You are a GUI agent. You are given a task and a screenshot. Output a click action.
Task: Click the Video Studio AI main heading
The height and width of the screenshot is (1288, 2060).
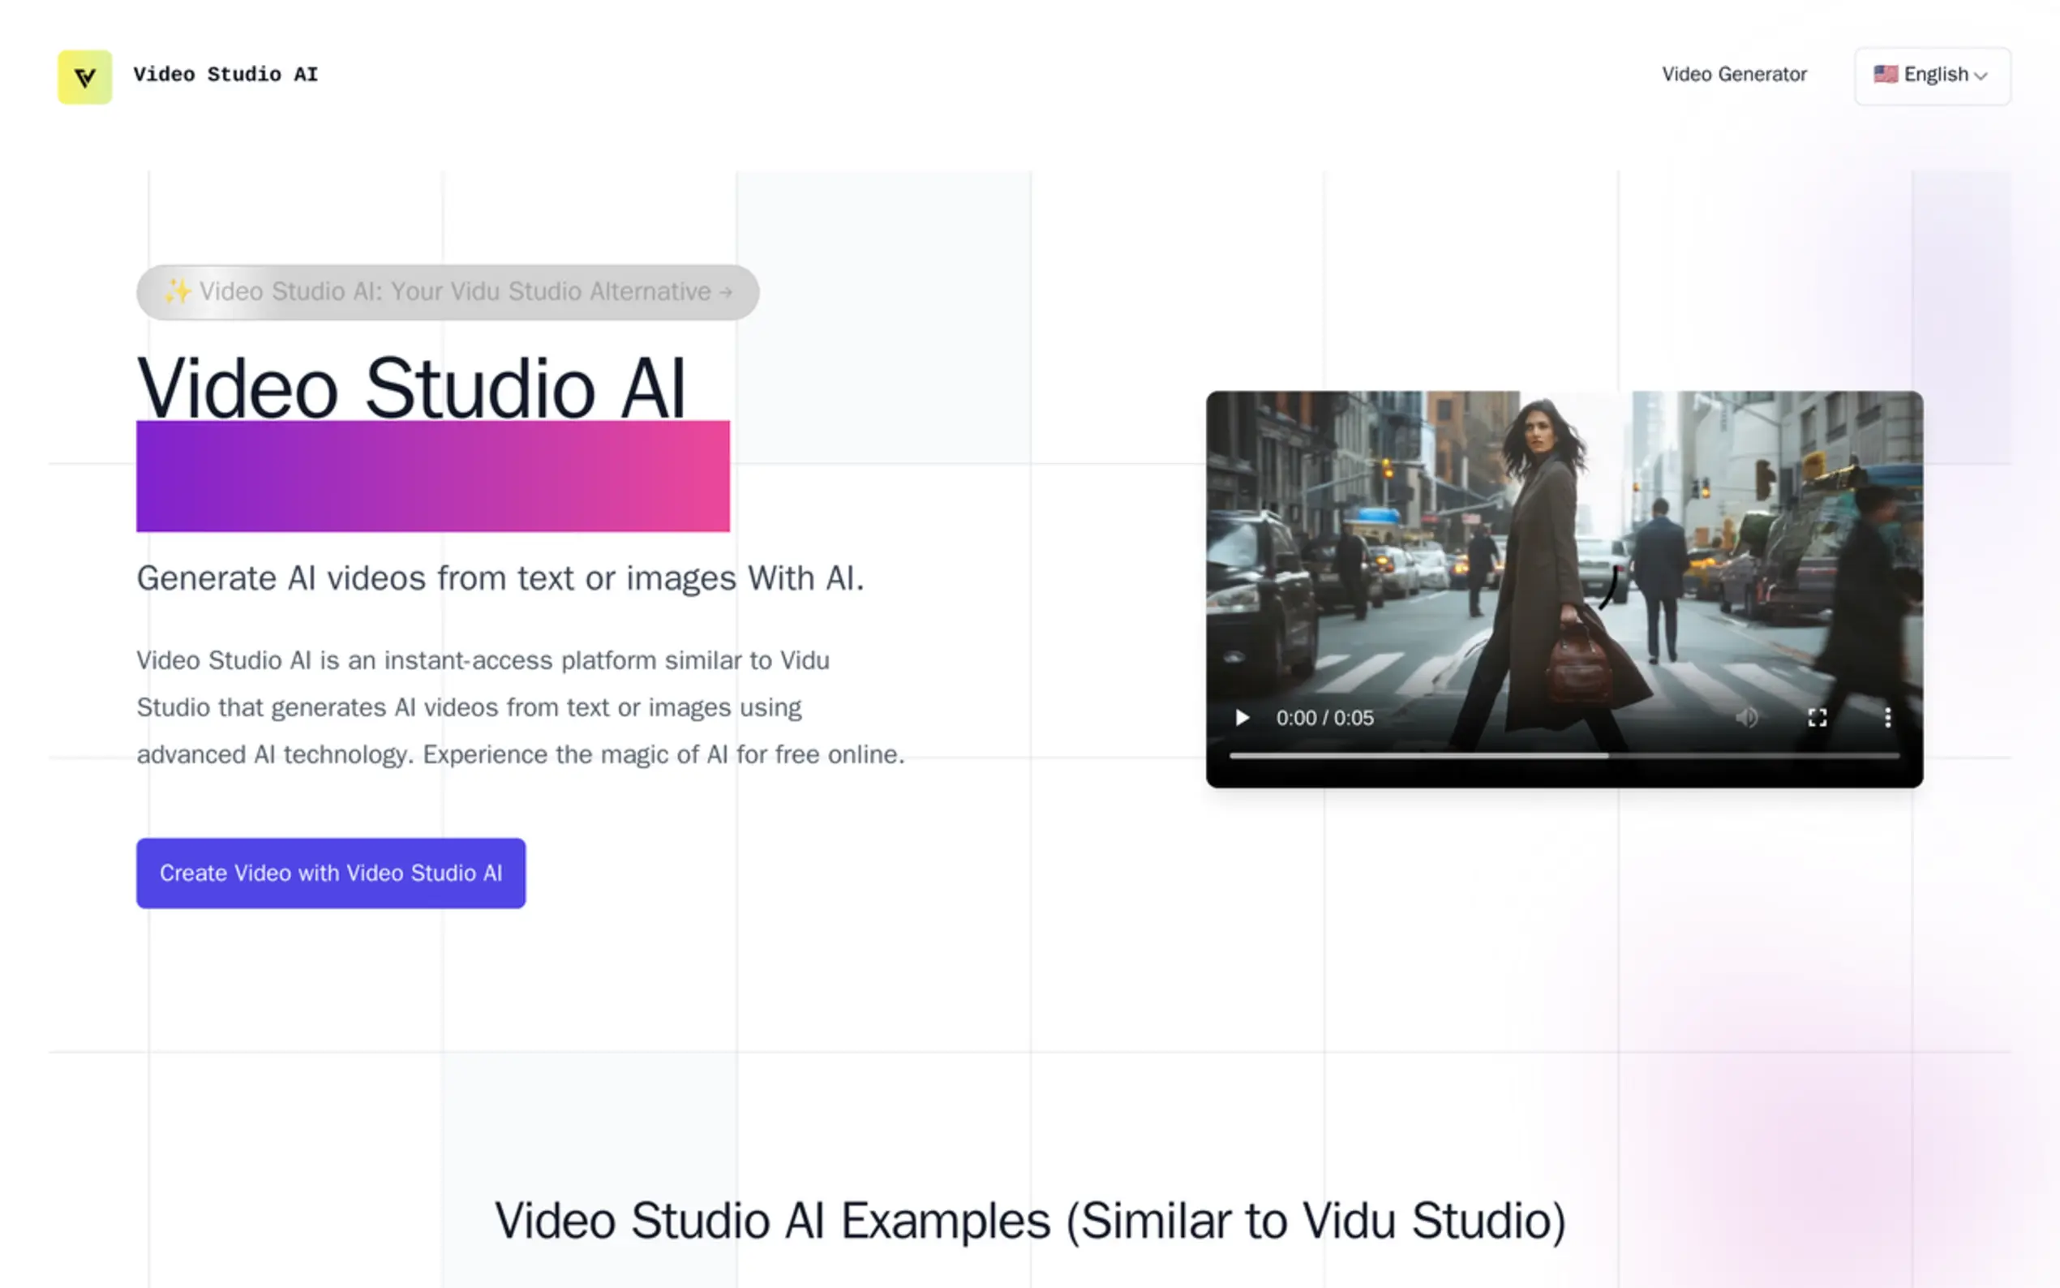click(410, 388)
